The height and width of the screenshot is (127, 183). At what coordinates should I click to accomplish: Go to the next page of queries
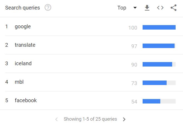pos(124,119)
